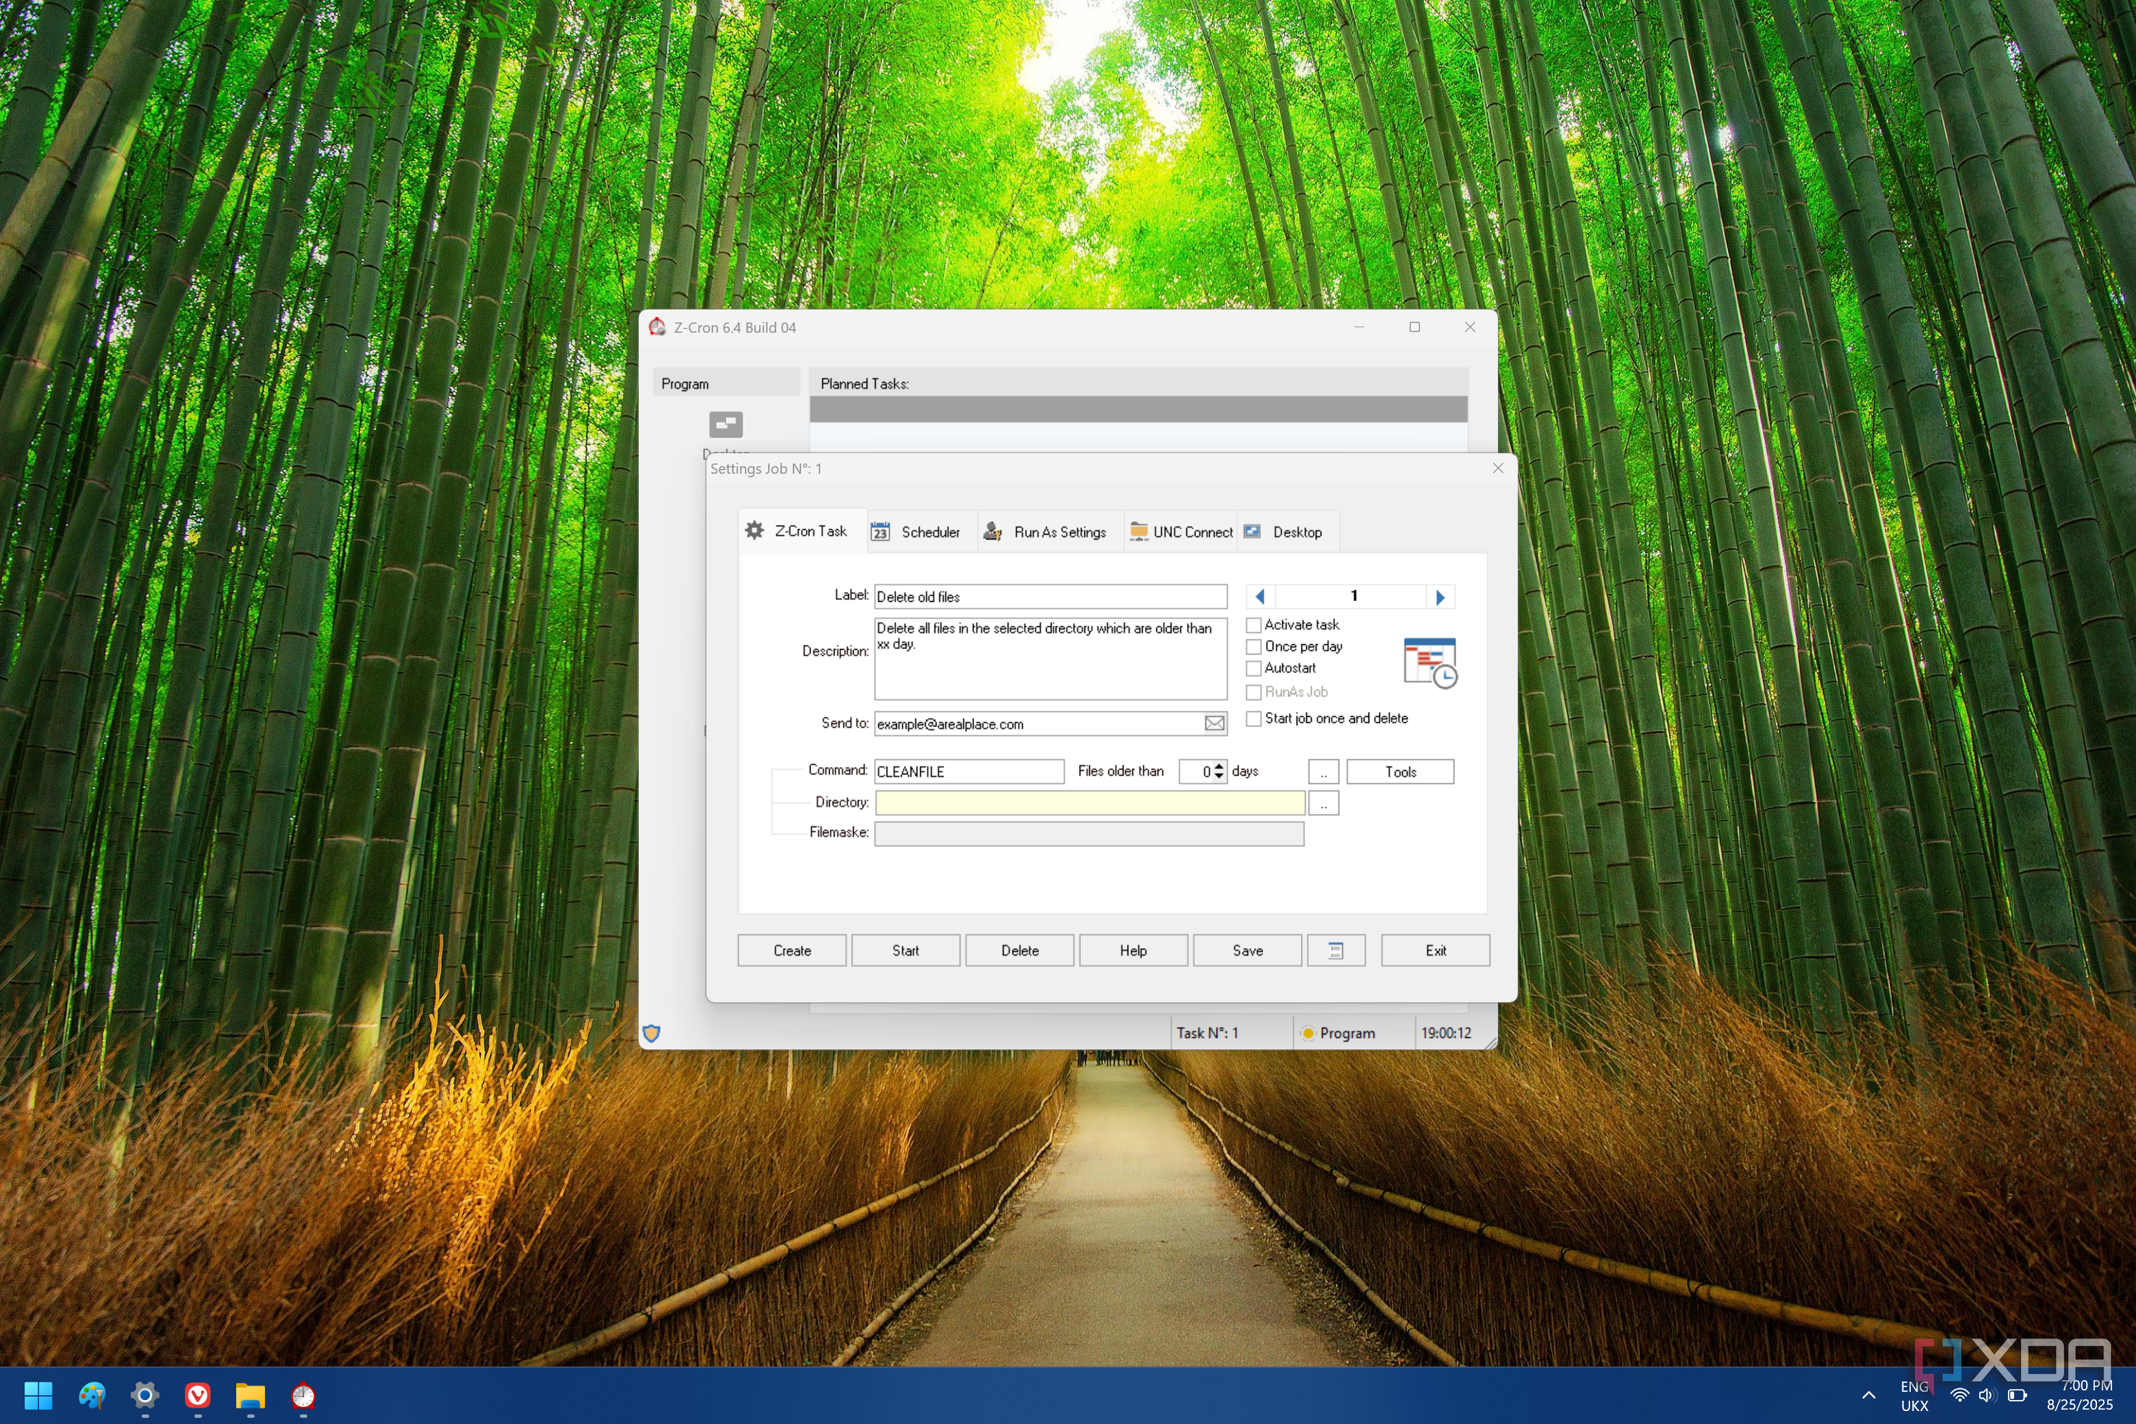Open Settings gear in taskbar

[144, 1395]
